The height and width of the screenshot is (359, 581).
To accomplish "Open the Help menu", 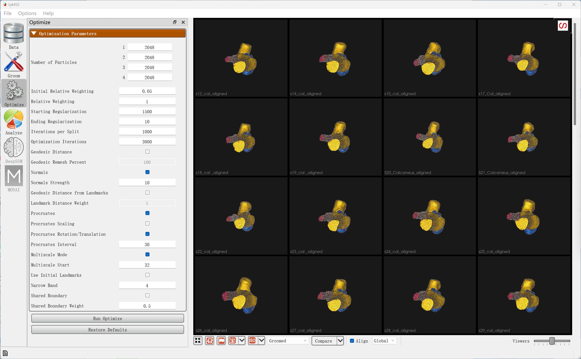I will [48, 13].
